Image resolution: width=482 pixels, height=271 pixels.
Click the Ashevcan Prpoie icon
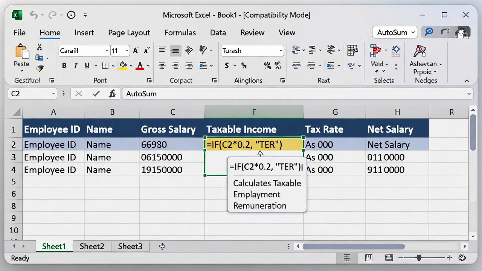click(x=419, y=51)
